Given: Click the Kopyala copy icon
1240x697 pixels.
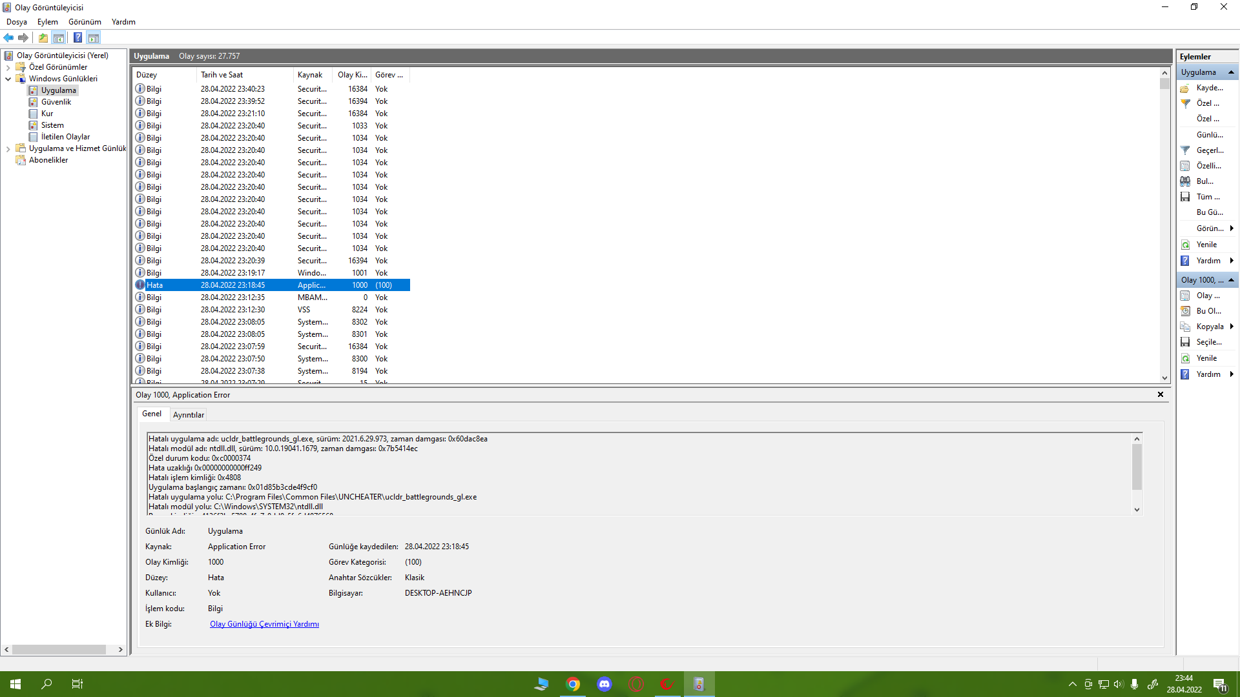Looking at the screenshot, I should pos(1185,327).
